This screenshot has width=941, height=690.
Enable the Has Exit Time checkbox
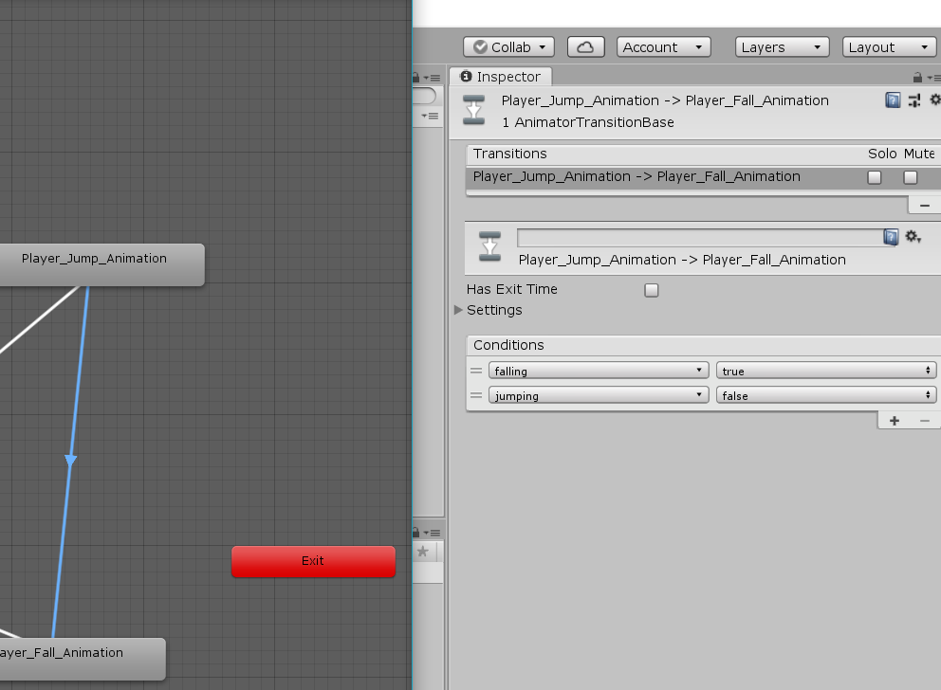[x=652, y=289]
